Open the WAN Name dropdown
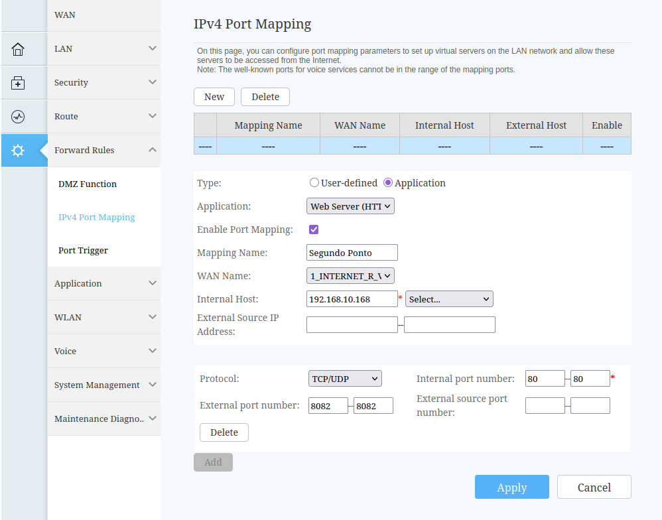Screen dimensions: 662x520 [351, 275]
